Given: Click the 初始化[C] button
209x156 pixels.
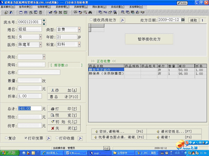Looking at the screenshot, I should point(64,122).
